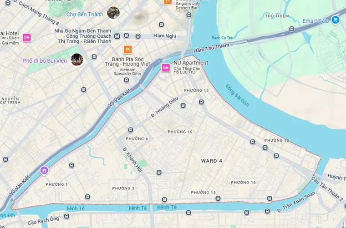Open Phố đi bộ Bùi Viện photo thumbnail
This screenshot has width=346, height=228.
point(77,59)
